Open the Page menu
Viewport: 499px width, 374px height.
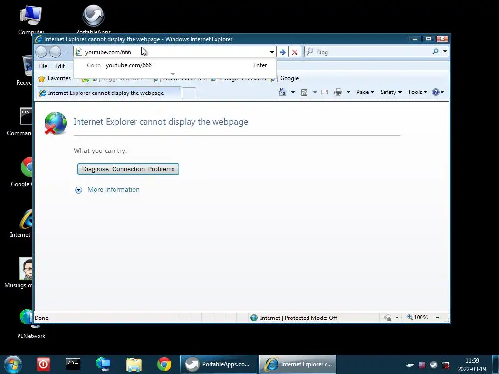[x=365, y=92]
